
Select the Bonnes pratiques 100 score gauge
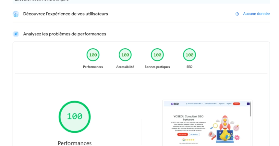tap(157, 55)
